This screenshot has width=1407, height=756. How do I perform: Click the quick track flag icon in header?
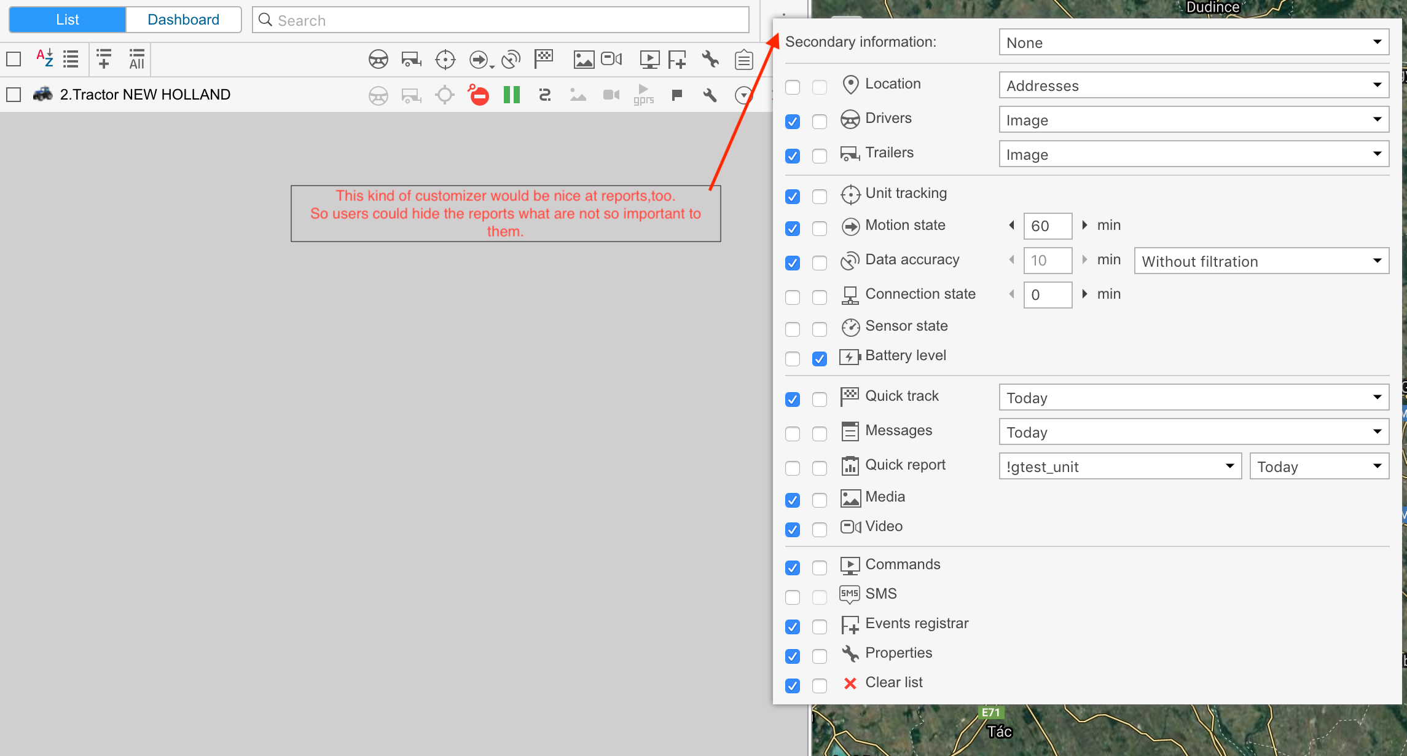tap(543, 59)
